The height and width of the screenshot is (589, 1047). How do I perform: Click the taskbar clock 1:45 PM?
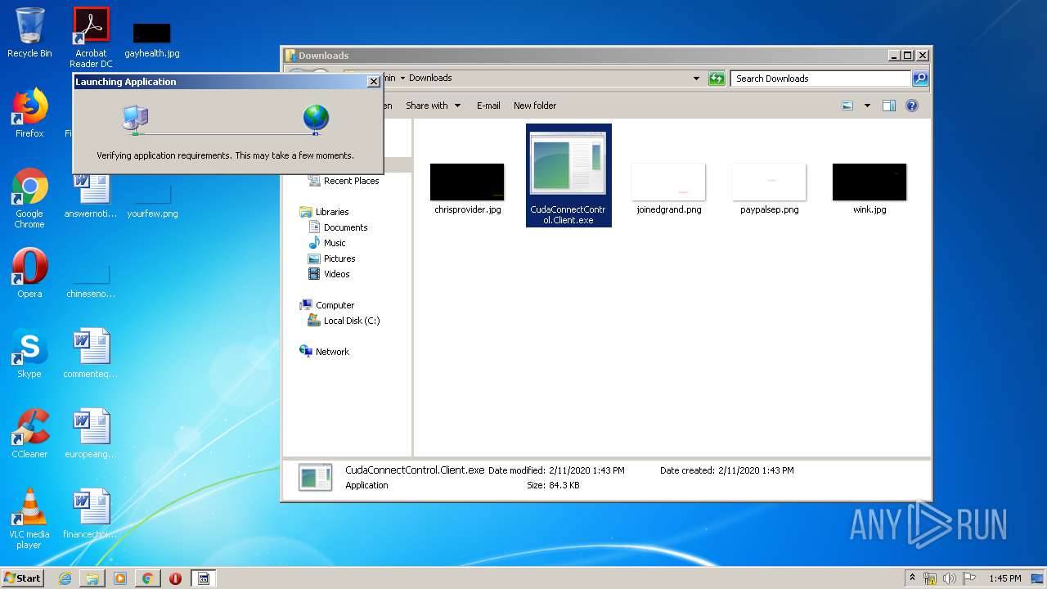click(x=1004, y=578)
